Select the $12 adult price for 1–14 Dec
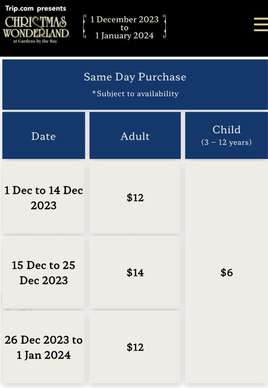The image size is (268, 388). pos(135,198)
